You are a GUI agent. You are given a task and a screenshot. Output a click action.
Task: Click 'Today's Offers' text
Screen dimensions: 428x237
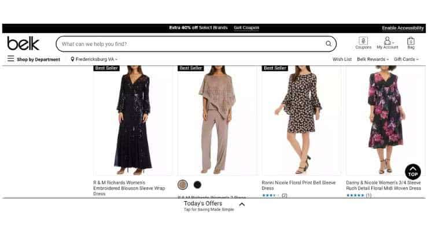pyautogui.click(x=203, y=203)
